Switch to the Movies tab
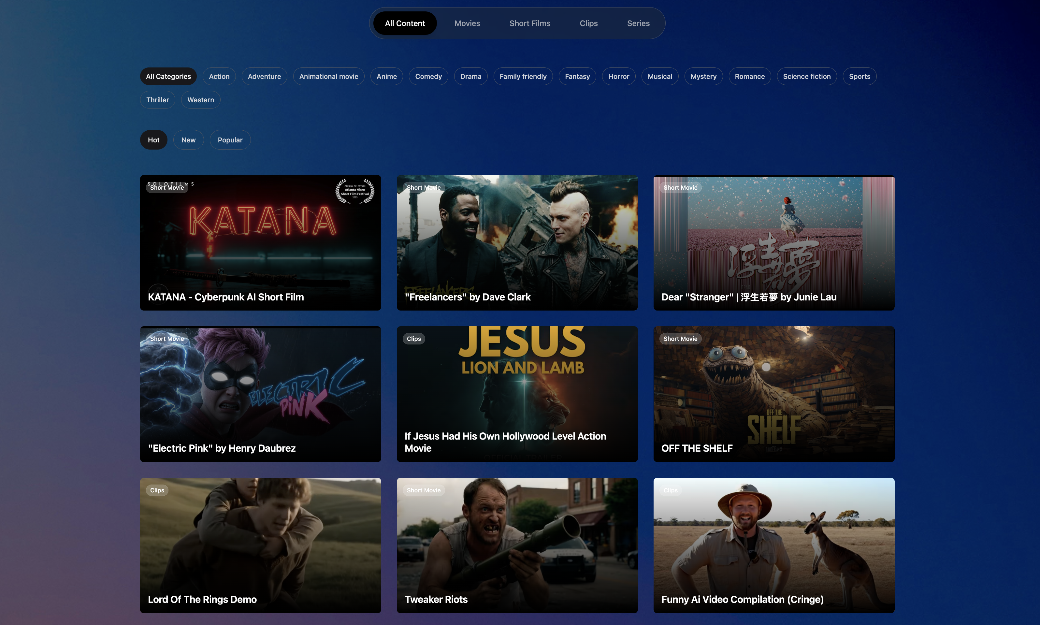The height and width of the screenshot is (625, 1040). (x=467, y=23)
